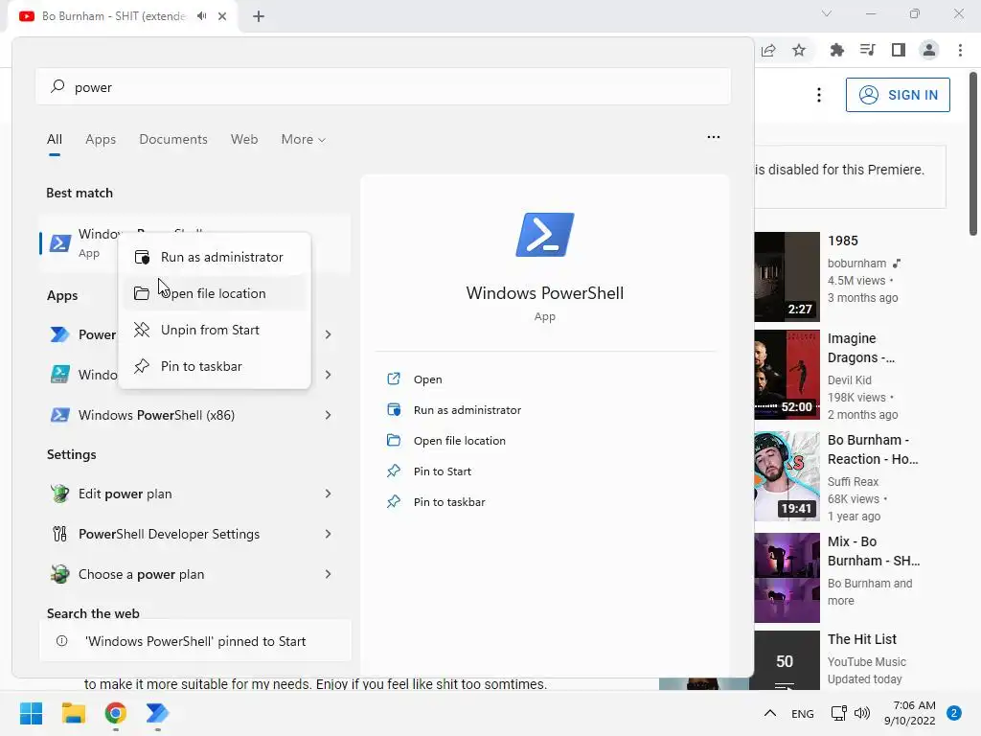Click YouTube SIGN IN button
This screenshot has height=736, width=981.
click(x=898, y=95)
